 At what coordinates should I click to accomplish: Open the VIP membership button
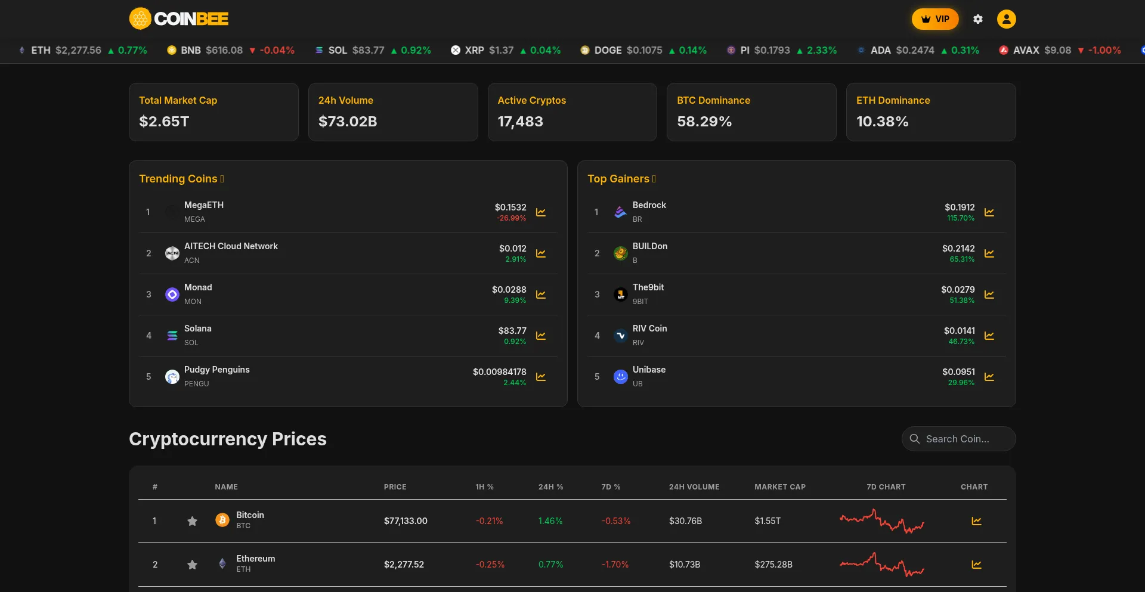(935, 19)
